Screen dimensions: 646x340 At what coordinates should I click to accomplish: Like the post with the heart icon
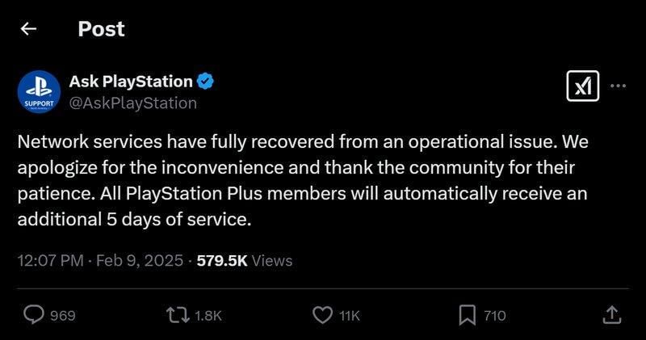pyautogui.click(x=322, y=314)
